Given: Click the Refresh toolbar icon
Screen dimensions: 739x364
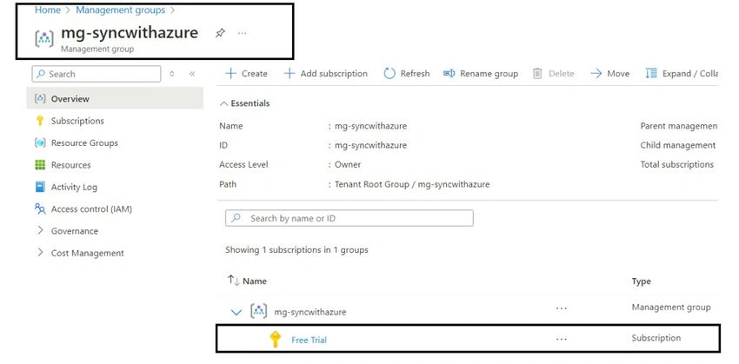Looking at the screenshot, I should coord(389,74).
